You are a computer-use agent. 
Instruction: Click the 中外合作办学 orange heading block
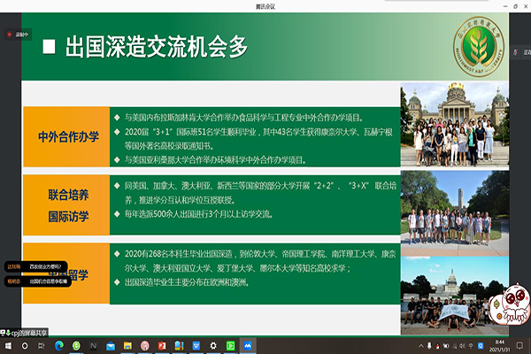click(67, 137)
